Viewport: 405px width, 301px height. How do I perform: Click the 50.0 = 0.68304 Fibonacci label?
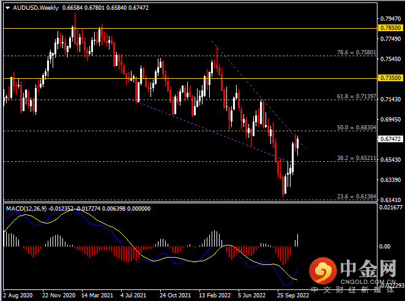(354, 128)
